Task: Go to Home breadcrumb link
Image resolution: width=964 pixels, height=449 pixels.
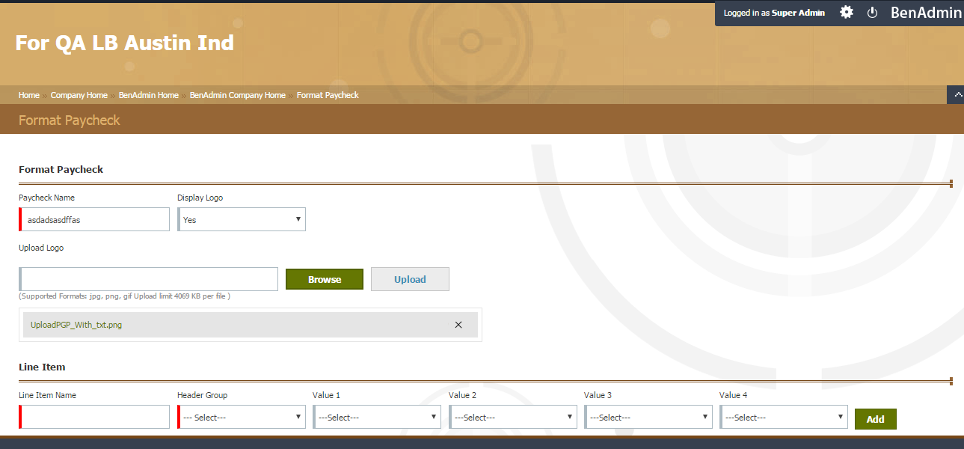Action: point(29,95)
